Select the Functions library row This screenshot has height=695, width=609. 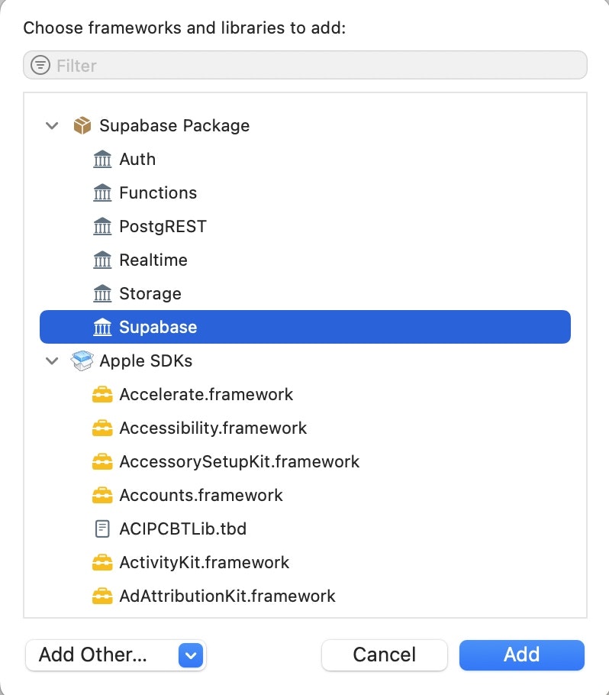pyautogui.click(x=158, y=192)
